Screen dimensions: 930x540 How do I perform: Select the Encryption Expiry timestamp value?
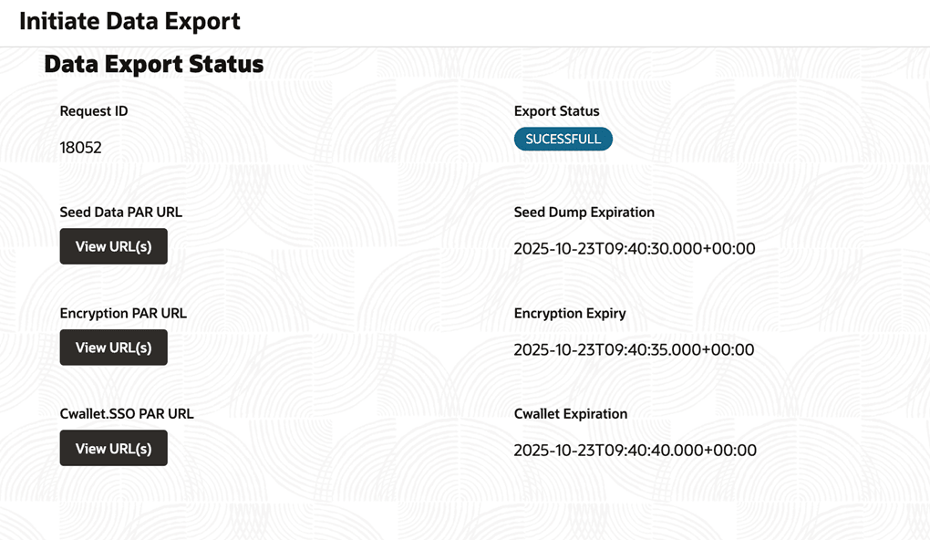pos(634,349)
